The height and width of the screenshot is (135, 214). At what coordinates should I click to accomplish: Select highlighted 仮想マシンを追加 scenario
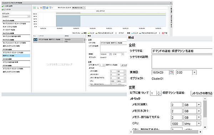point(16,56)
